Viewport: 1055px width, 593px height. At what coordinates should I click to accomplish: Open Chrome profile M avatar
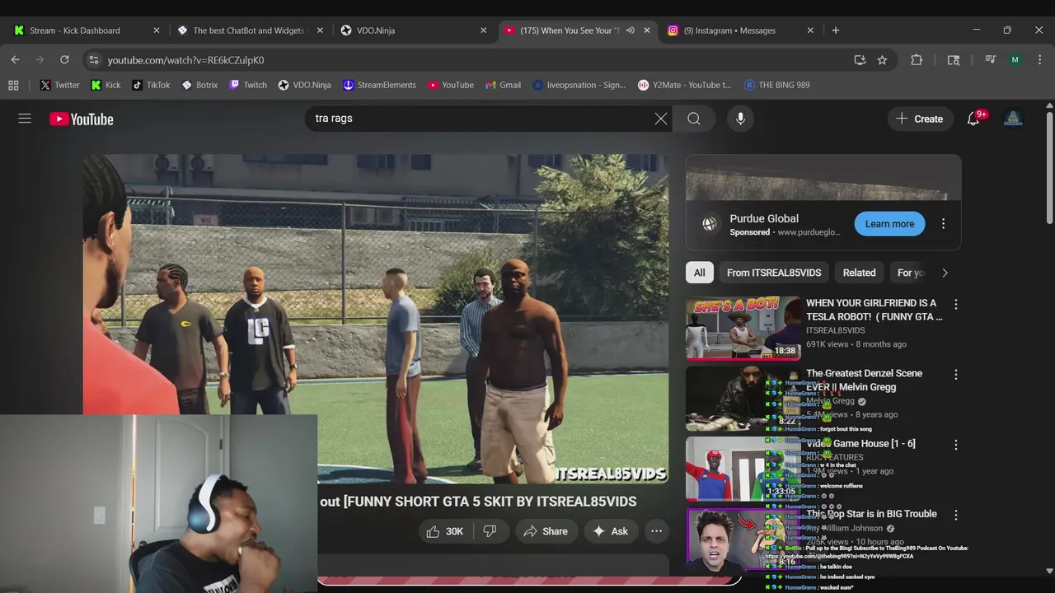click(x=1015, y=59)
